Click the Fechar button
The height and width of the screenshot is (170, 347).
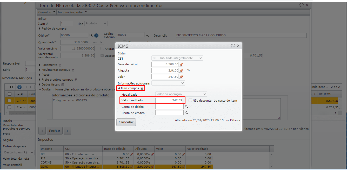tap(55, 131)
